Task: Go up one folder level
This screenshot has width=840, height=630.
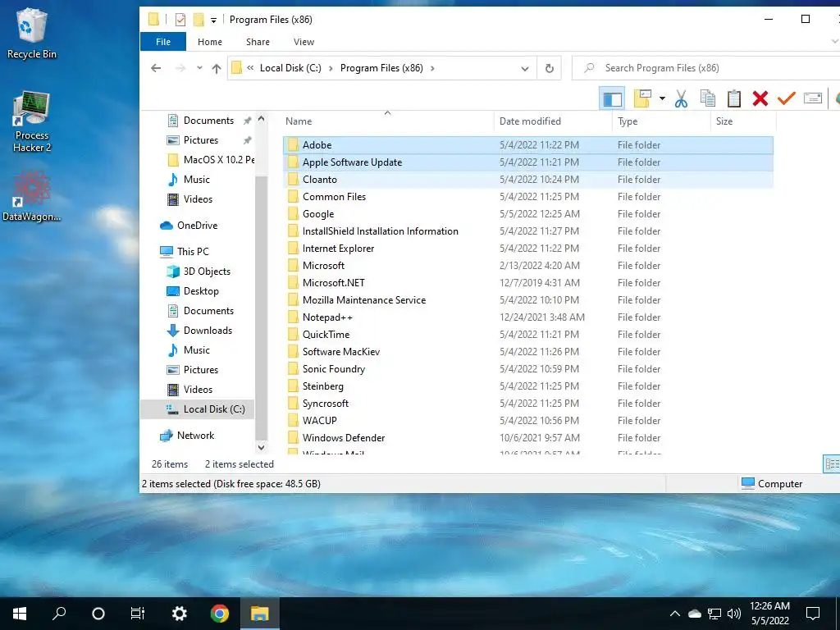Action: click(217, 68)
